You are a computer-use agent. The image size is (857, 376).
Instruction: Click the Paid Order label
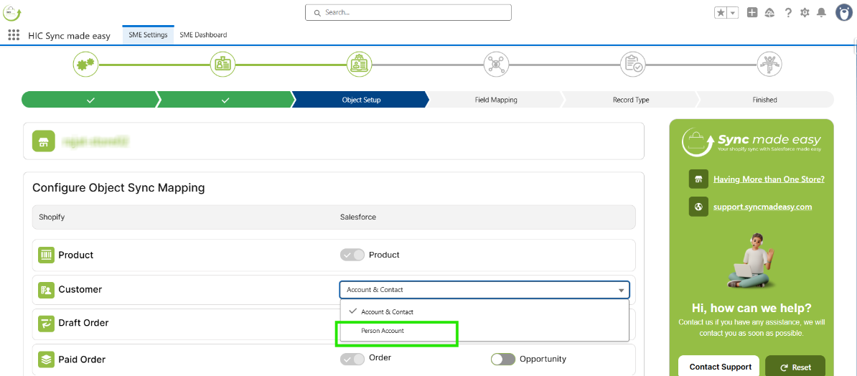(82, 359)
